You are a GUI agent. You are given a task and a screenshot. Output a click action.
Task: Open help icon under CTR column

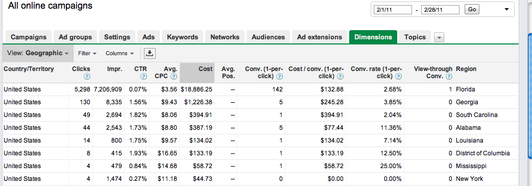tap(144, 77)
